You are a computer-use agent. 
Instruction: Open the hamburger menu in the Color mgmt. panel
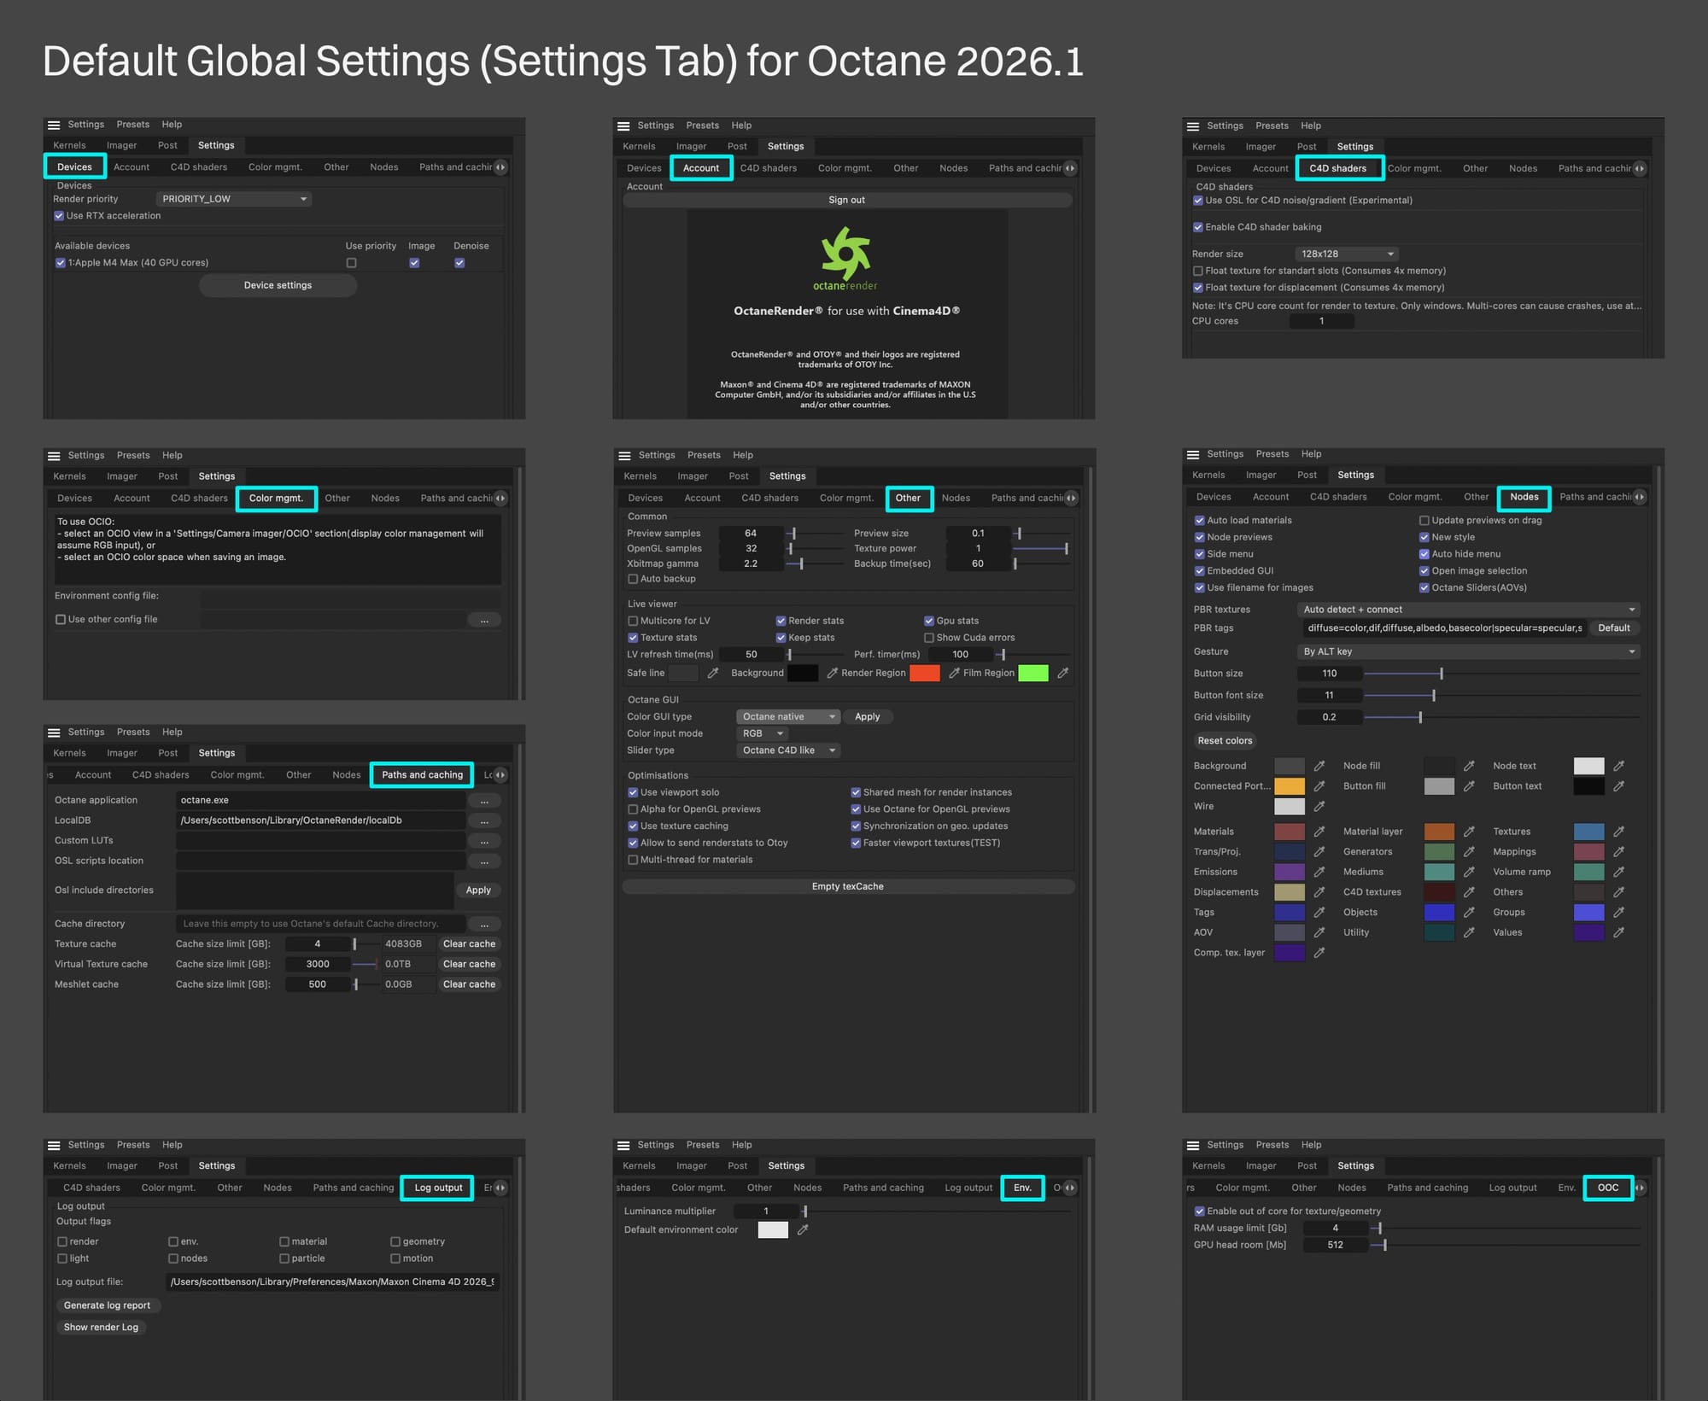(x=54, y=456)
